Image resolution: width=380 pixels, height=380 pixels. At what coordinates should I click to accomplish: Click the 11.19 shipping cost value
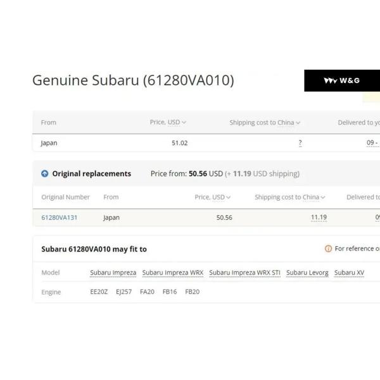pyautogui.click(x=319, y=217)
